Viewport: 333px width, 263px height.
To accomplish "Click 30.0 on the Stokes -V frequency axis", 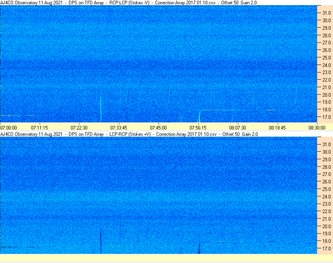I will [x=327, y=20].
